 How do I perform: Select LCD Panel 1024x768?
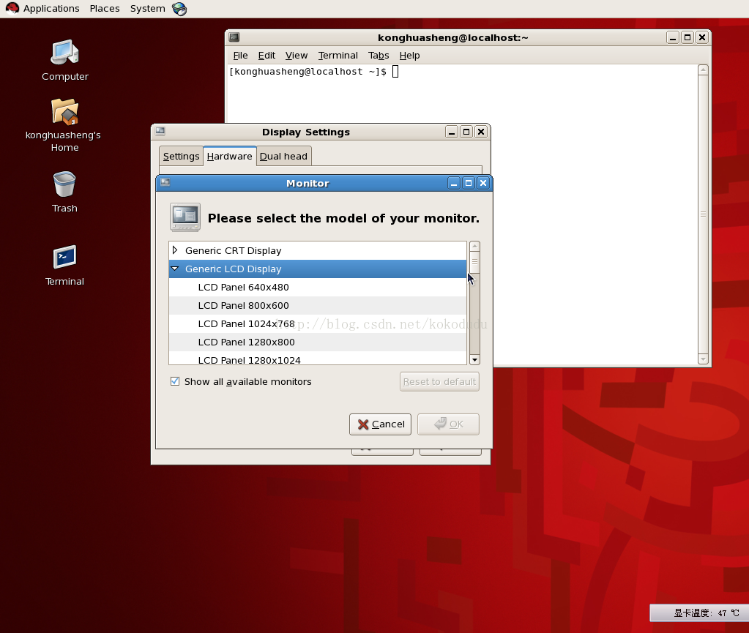click(318, 323)
